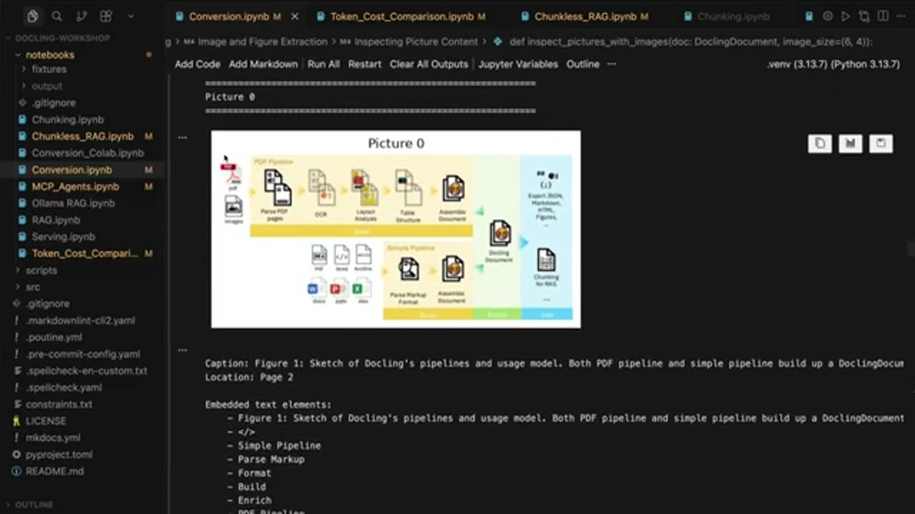Open constraints.txt in the explorer

click(x=59, y=404)
